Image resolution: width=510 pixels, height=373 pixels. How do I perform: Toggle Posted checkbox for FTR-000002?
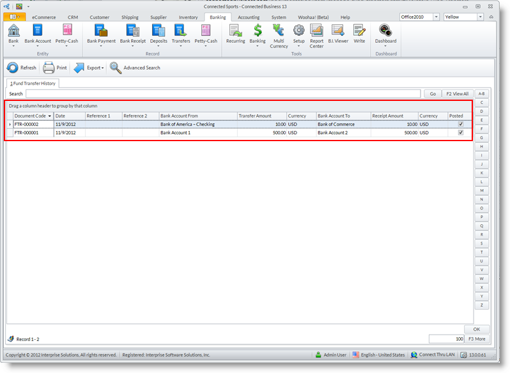point(460,124)
